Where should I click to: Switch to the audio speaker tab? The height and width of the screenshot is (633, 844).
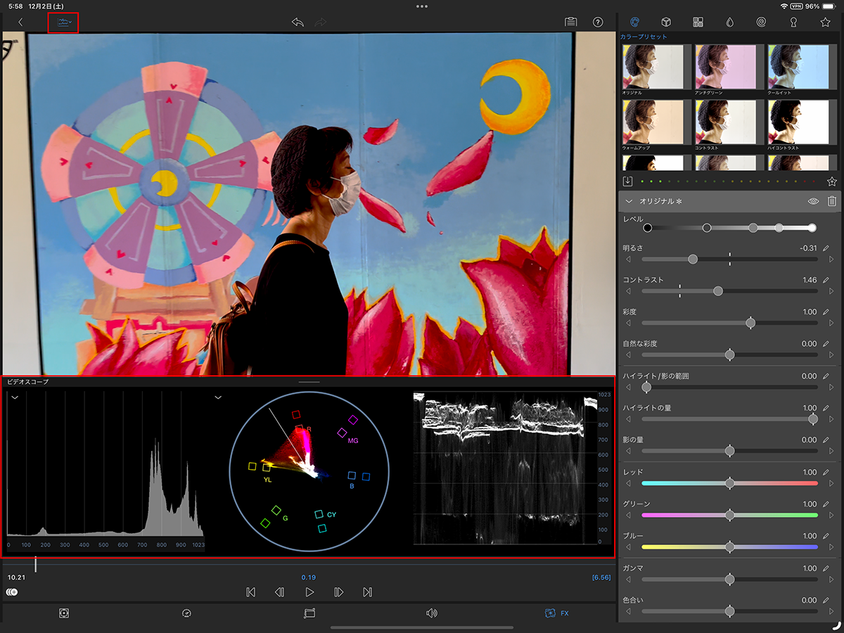coord(432,613)
